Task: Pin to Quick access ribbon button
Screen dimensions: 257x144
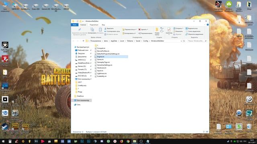Action: (80, 31)
